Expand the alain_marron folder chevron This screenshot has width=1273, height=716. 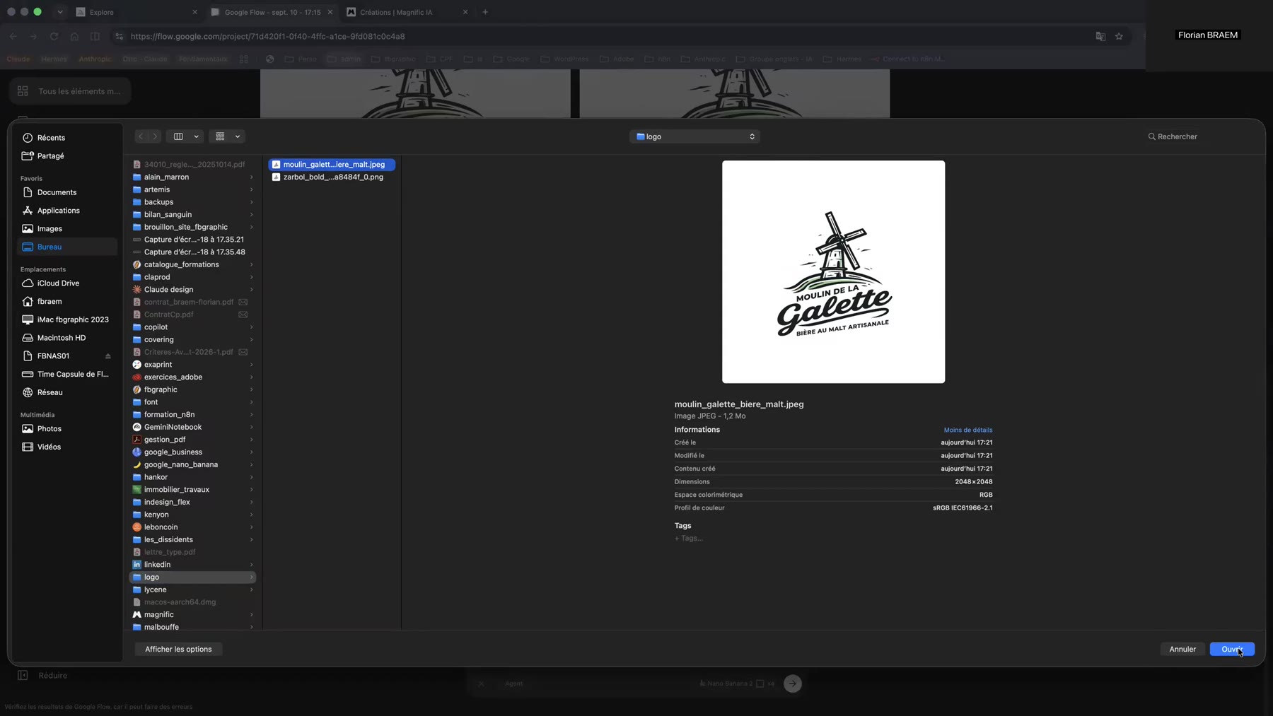coord(251,177)
